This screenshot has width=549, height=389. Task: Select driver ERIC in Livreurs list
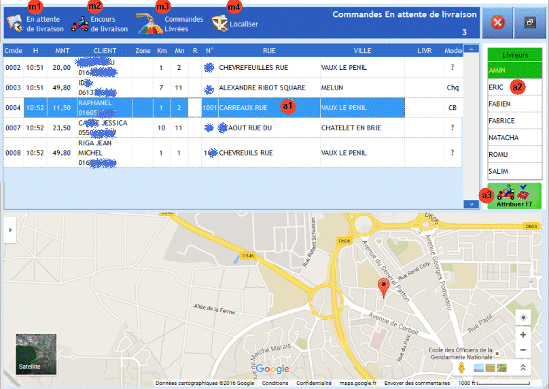496,87
